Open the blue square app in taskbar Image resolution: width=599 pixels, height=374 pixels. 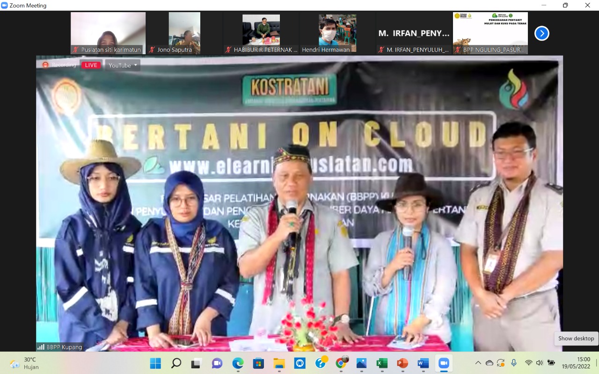(299, 363)
